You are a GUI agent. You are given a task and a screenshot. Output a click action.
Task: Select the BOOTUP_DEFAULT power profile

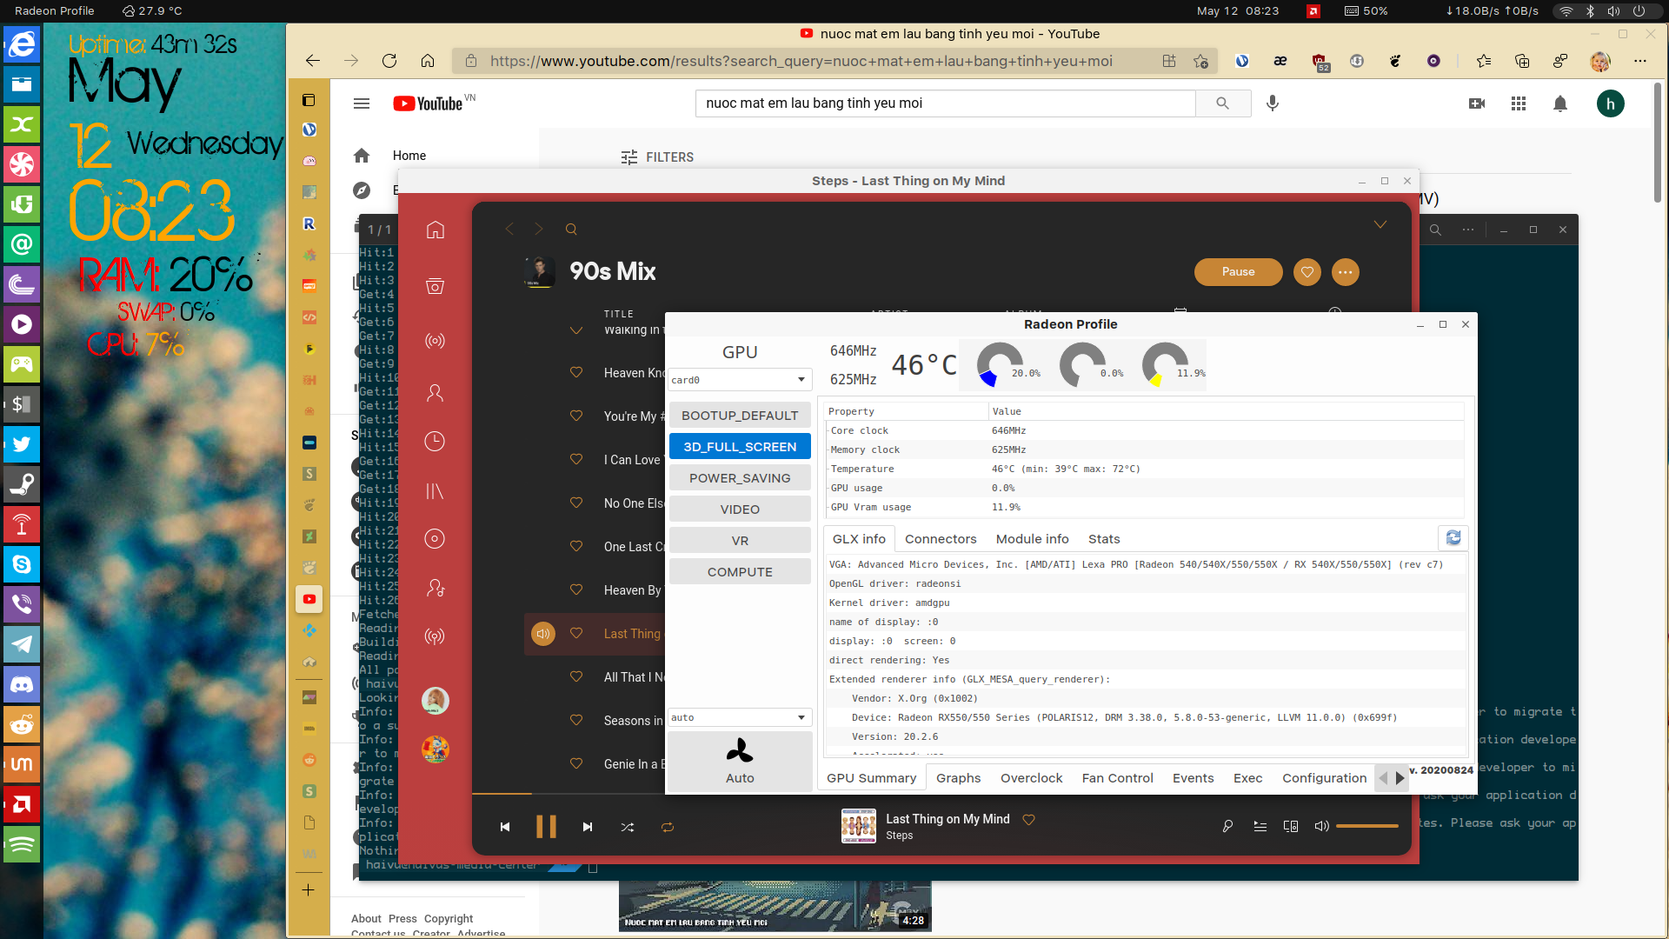[x=740, y=416]
